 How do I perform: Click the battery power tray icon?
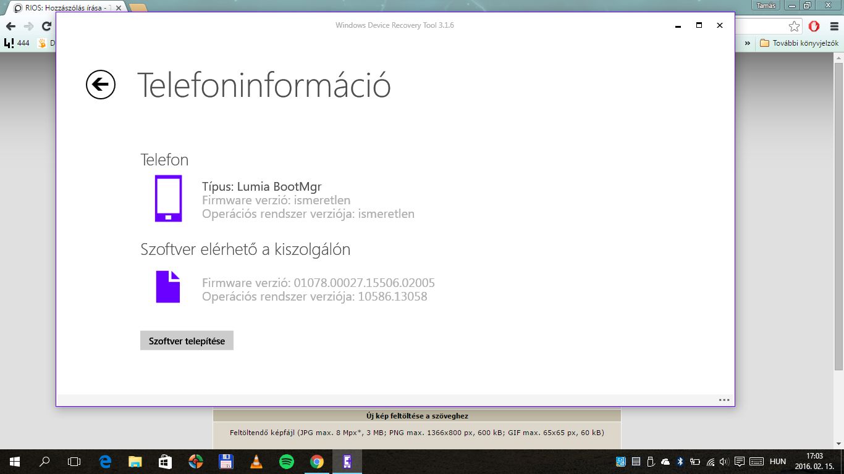695,462
